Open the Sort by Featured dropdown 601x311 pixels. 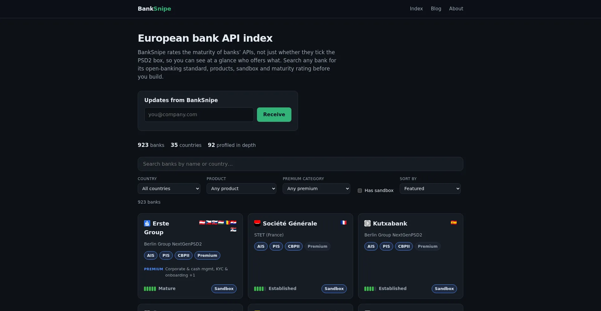[x=430, y=189]
